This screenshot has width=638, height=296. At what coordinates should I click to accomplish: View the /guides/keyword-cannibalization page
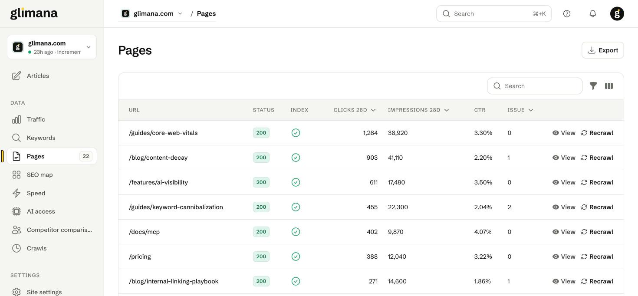(x=564, y=207)
